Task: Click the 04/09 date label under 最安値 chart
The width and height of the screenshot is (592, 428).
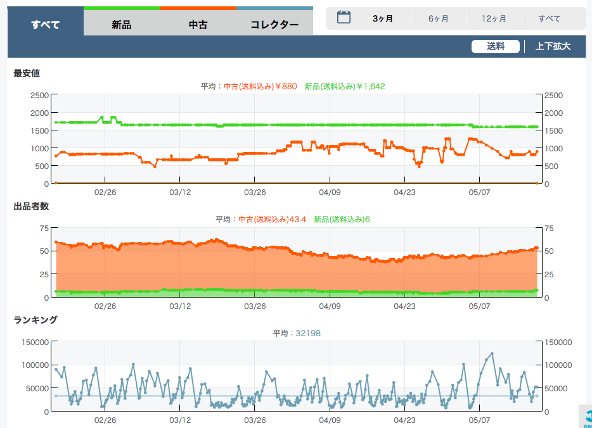Action: pos(330,191)
